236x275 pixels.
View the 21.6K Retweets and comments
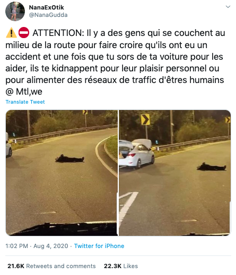click(x=51, y=266)
